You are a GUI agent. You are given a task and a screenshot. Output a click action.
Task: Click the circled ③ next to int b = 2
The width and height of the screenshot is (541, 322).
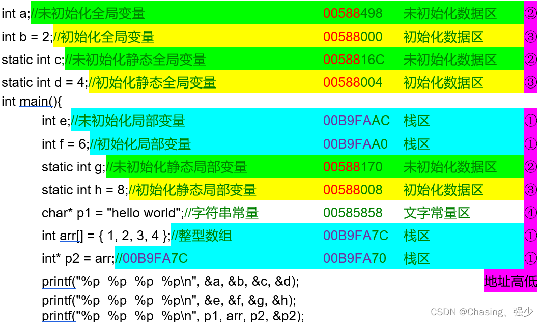531,37
